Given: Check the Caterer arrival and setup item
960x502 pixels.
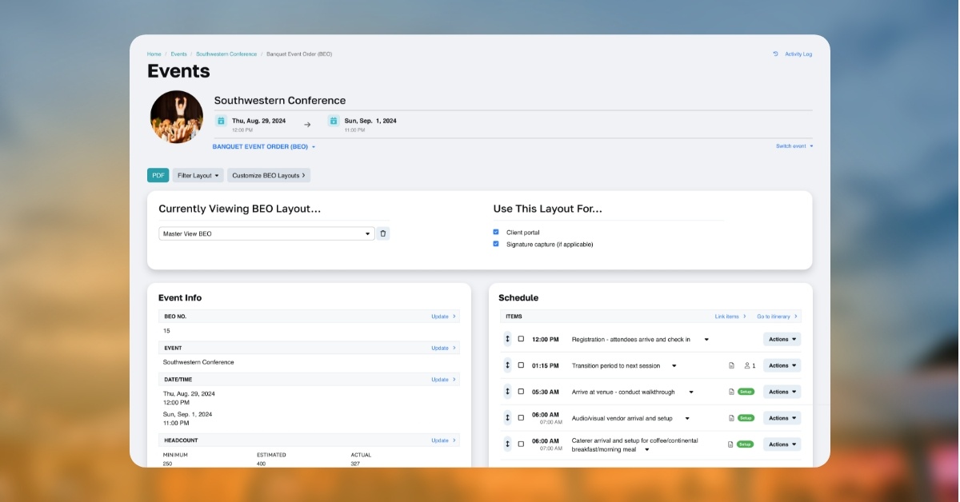Looking at the screenshot, I should [x=521, y=444].
